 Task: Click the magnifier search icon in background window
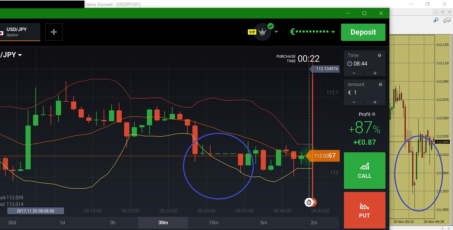click(x=436, y=20)
